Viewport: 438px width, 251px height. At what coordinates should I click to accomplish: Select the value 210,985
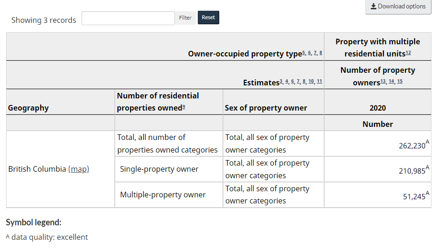(x=412, y=171)
